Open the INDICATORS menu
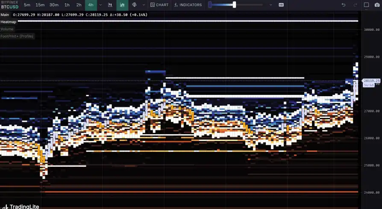Viewport: 382px width, 209px height. pos(188,5)
